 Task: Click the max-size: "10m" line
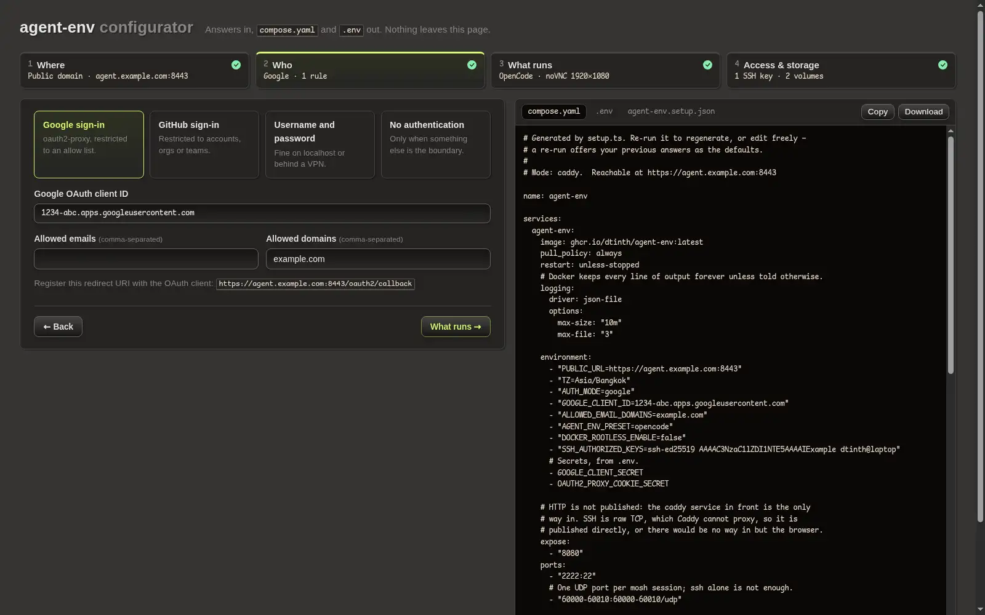click(x=589, y=323)
